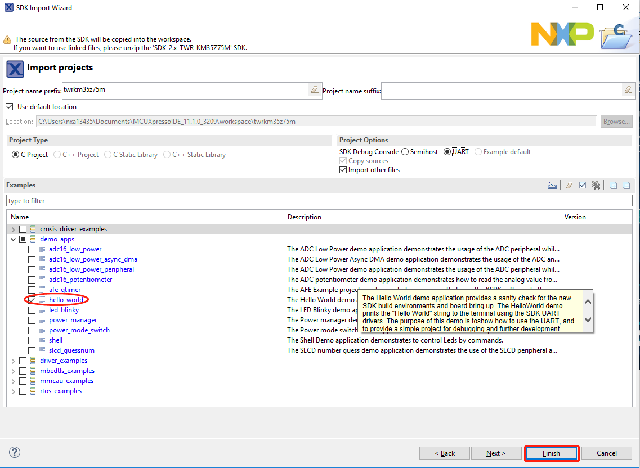
Task: Expand the rtos_examples tree node
Action: [13, 391]
